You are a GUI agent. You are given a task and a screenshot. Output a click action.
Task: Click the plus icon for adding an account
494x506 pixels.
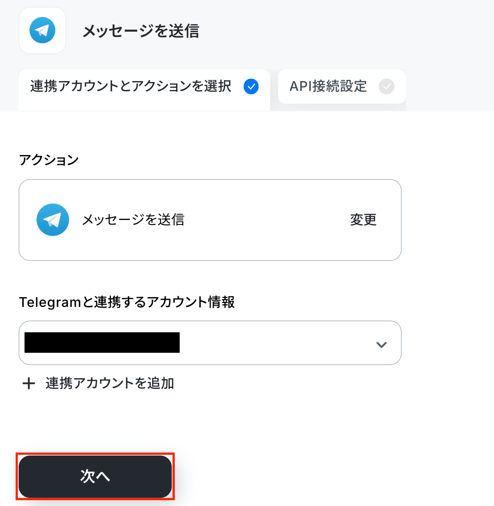pyautogui.click(x=29, y=384)
